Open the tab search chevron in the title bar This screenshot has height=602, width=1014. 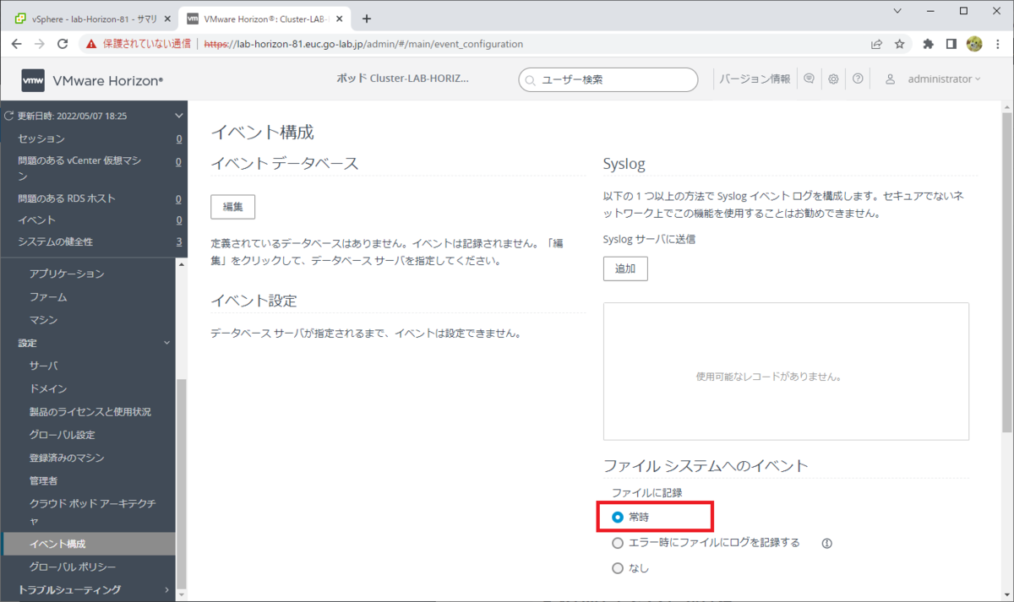click(898, 11)
